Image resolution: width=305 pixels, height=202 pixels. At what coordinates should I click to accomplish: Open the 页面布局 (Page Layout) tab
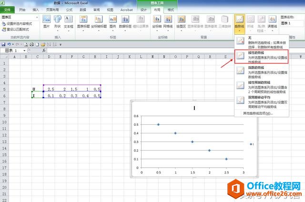coord(52,10)
